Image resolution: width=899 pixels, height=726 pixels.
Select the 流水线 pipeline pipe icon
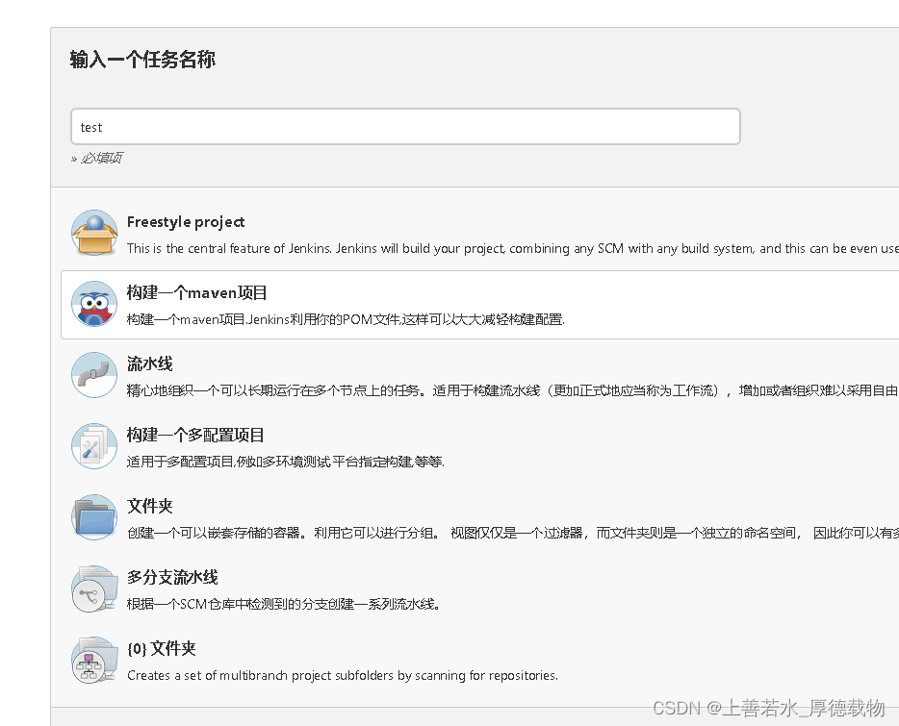(x=94, y=375)
